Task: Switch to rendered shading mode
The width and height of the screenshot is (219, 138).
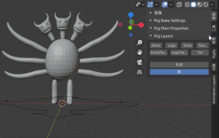Action: coord(206,5)
